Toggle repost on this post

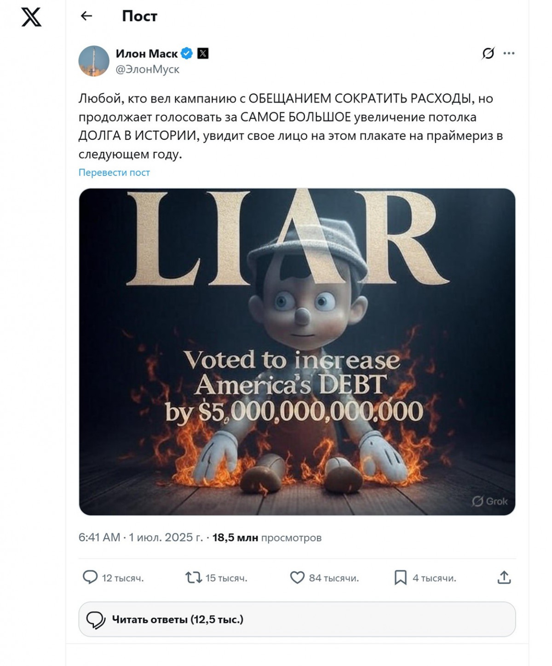(x=194, y=577)
